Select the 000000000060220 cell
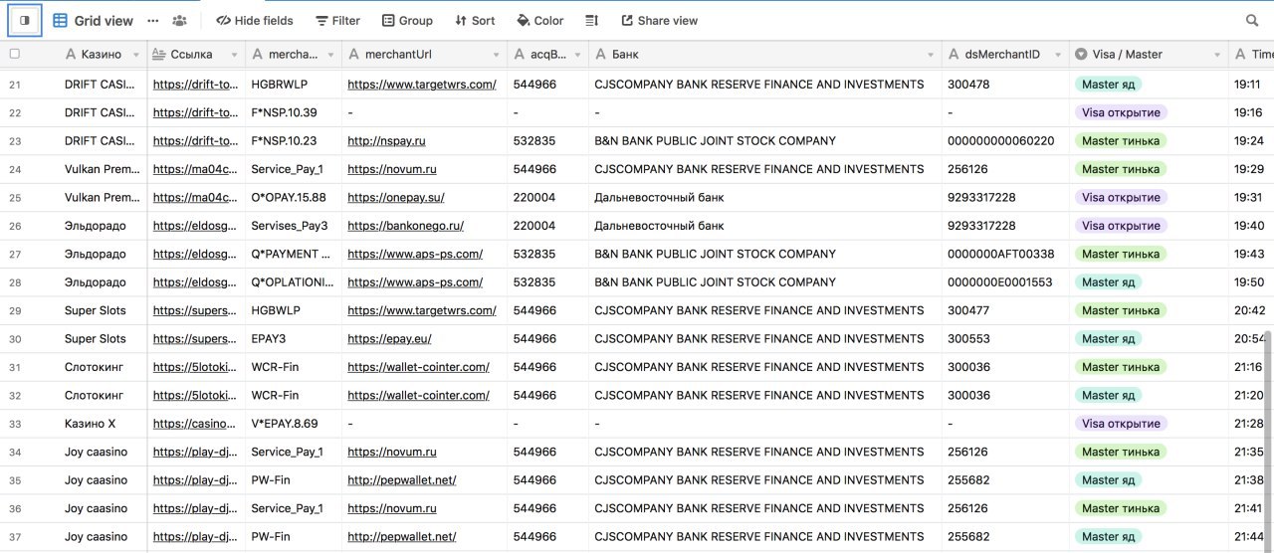 point(1005,141)
